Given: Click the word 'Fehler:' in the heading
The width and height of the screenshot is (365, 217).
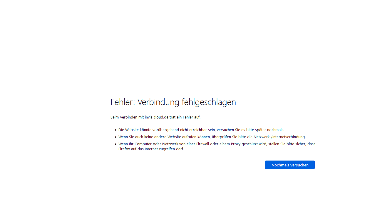Looking at the screenshot, I should click(x=123, y=102).
